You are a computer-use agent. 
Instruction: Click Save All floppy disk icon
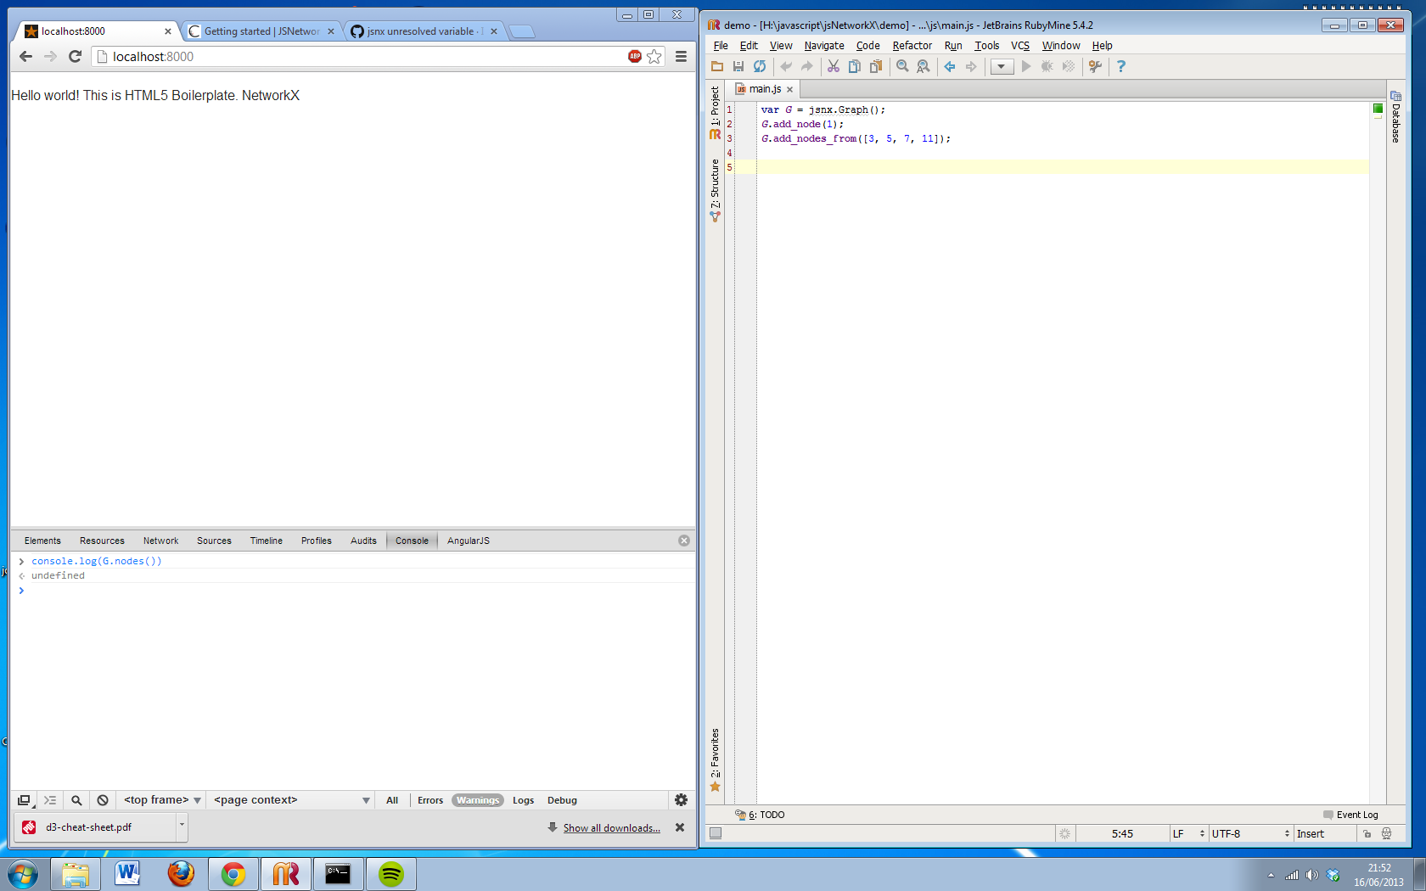coord(738,66)
